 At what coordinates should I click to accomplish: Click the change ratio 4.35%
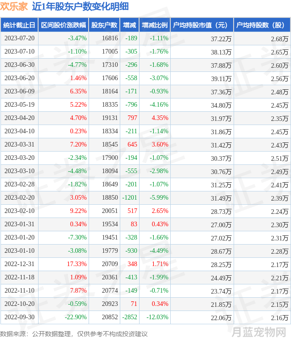[160, 118]
